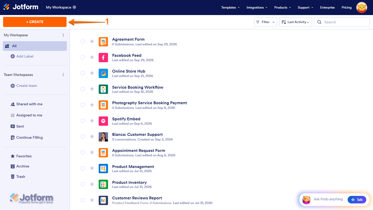Select the Appointment Request Form checkbox

click(83, 152)
